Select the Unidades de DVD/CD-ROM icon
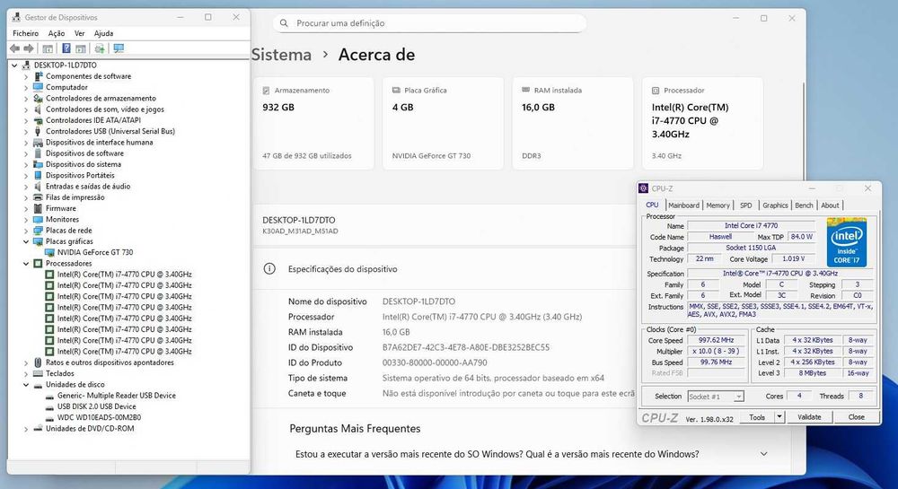The height and width of the screenshot is (489, 898). (39, 428)
